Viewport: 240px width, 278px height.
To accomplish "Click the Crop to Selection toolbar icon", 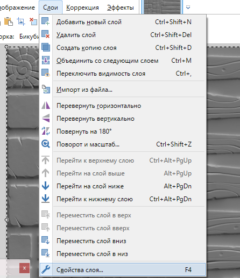I will (x=21, y=21).
